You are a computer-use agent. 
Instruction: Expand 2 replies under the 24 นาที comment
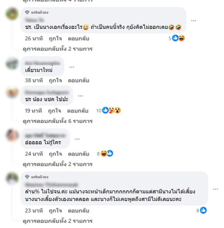[58, 164]
